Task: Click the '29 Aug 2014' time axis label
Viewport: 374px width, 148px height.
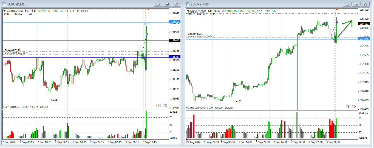Action: coord(193,142)
